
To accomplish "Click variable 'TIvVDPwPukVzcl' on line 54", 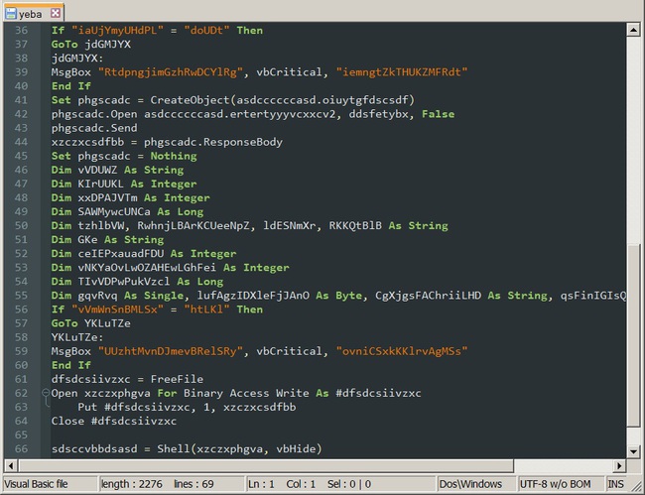I will 124,282.
